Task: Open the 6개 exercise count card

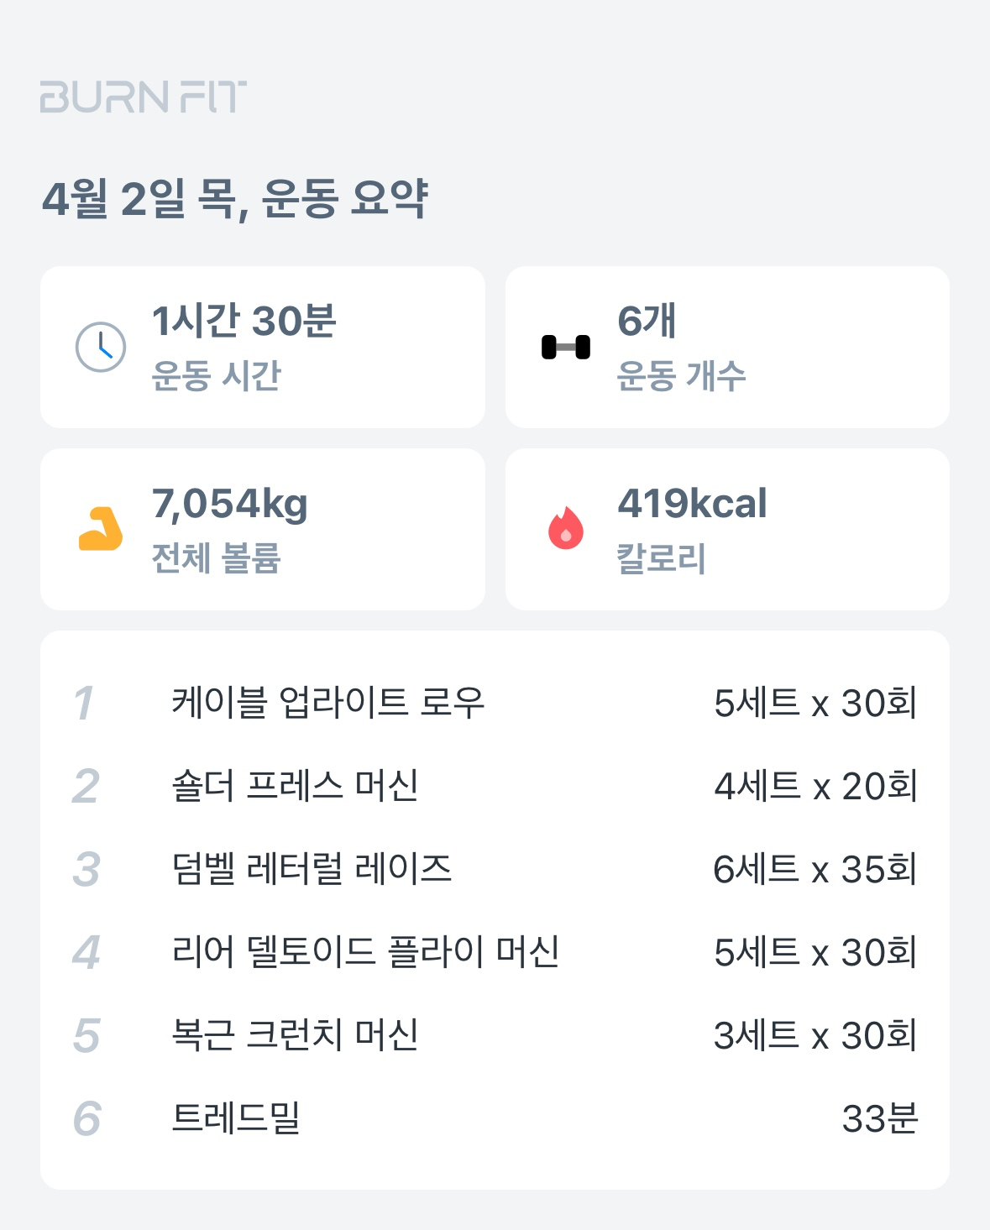Action: pos(727,347)
